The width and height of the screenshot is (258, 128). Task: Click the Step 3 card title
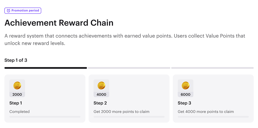tap(184, 103)
